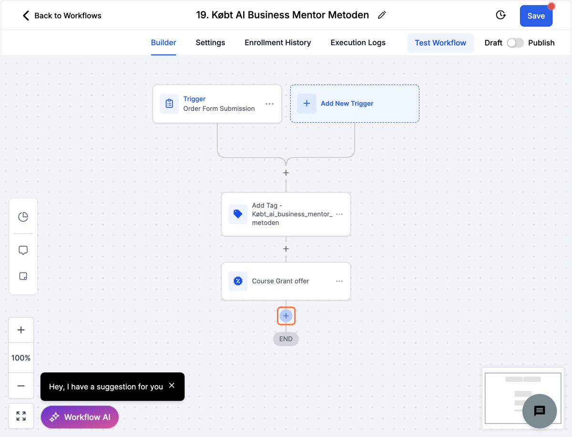Open the Enrollment History tab

(x=278, y=42)
